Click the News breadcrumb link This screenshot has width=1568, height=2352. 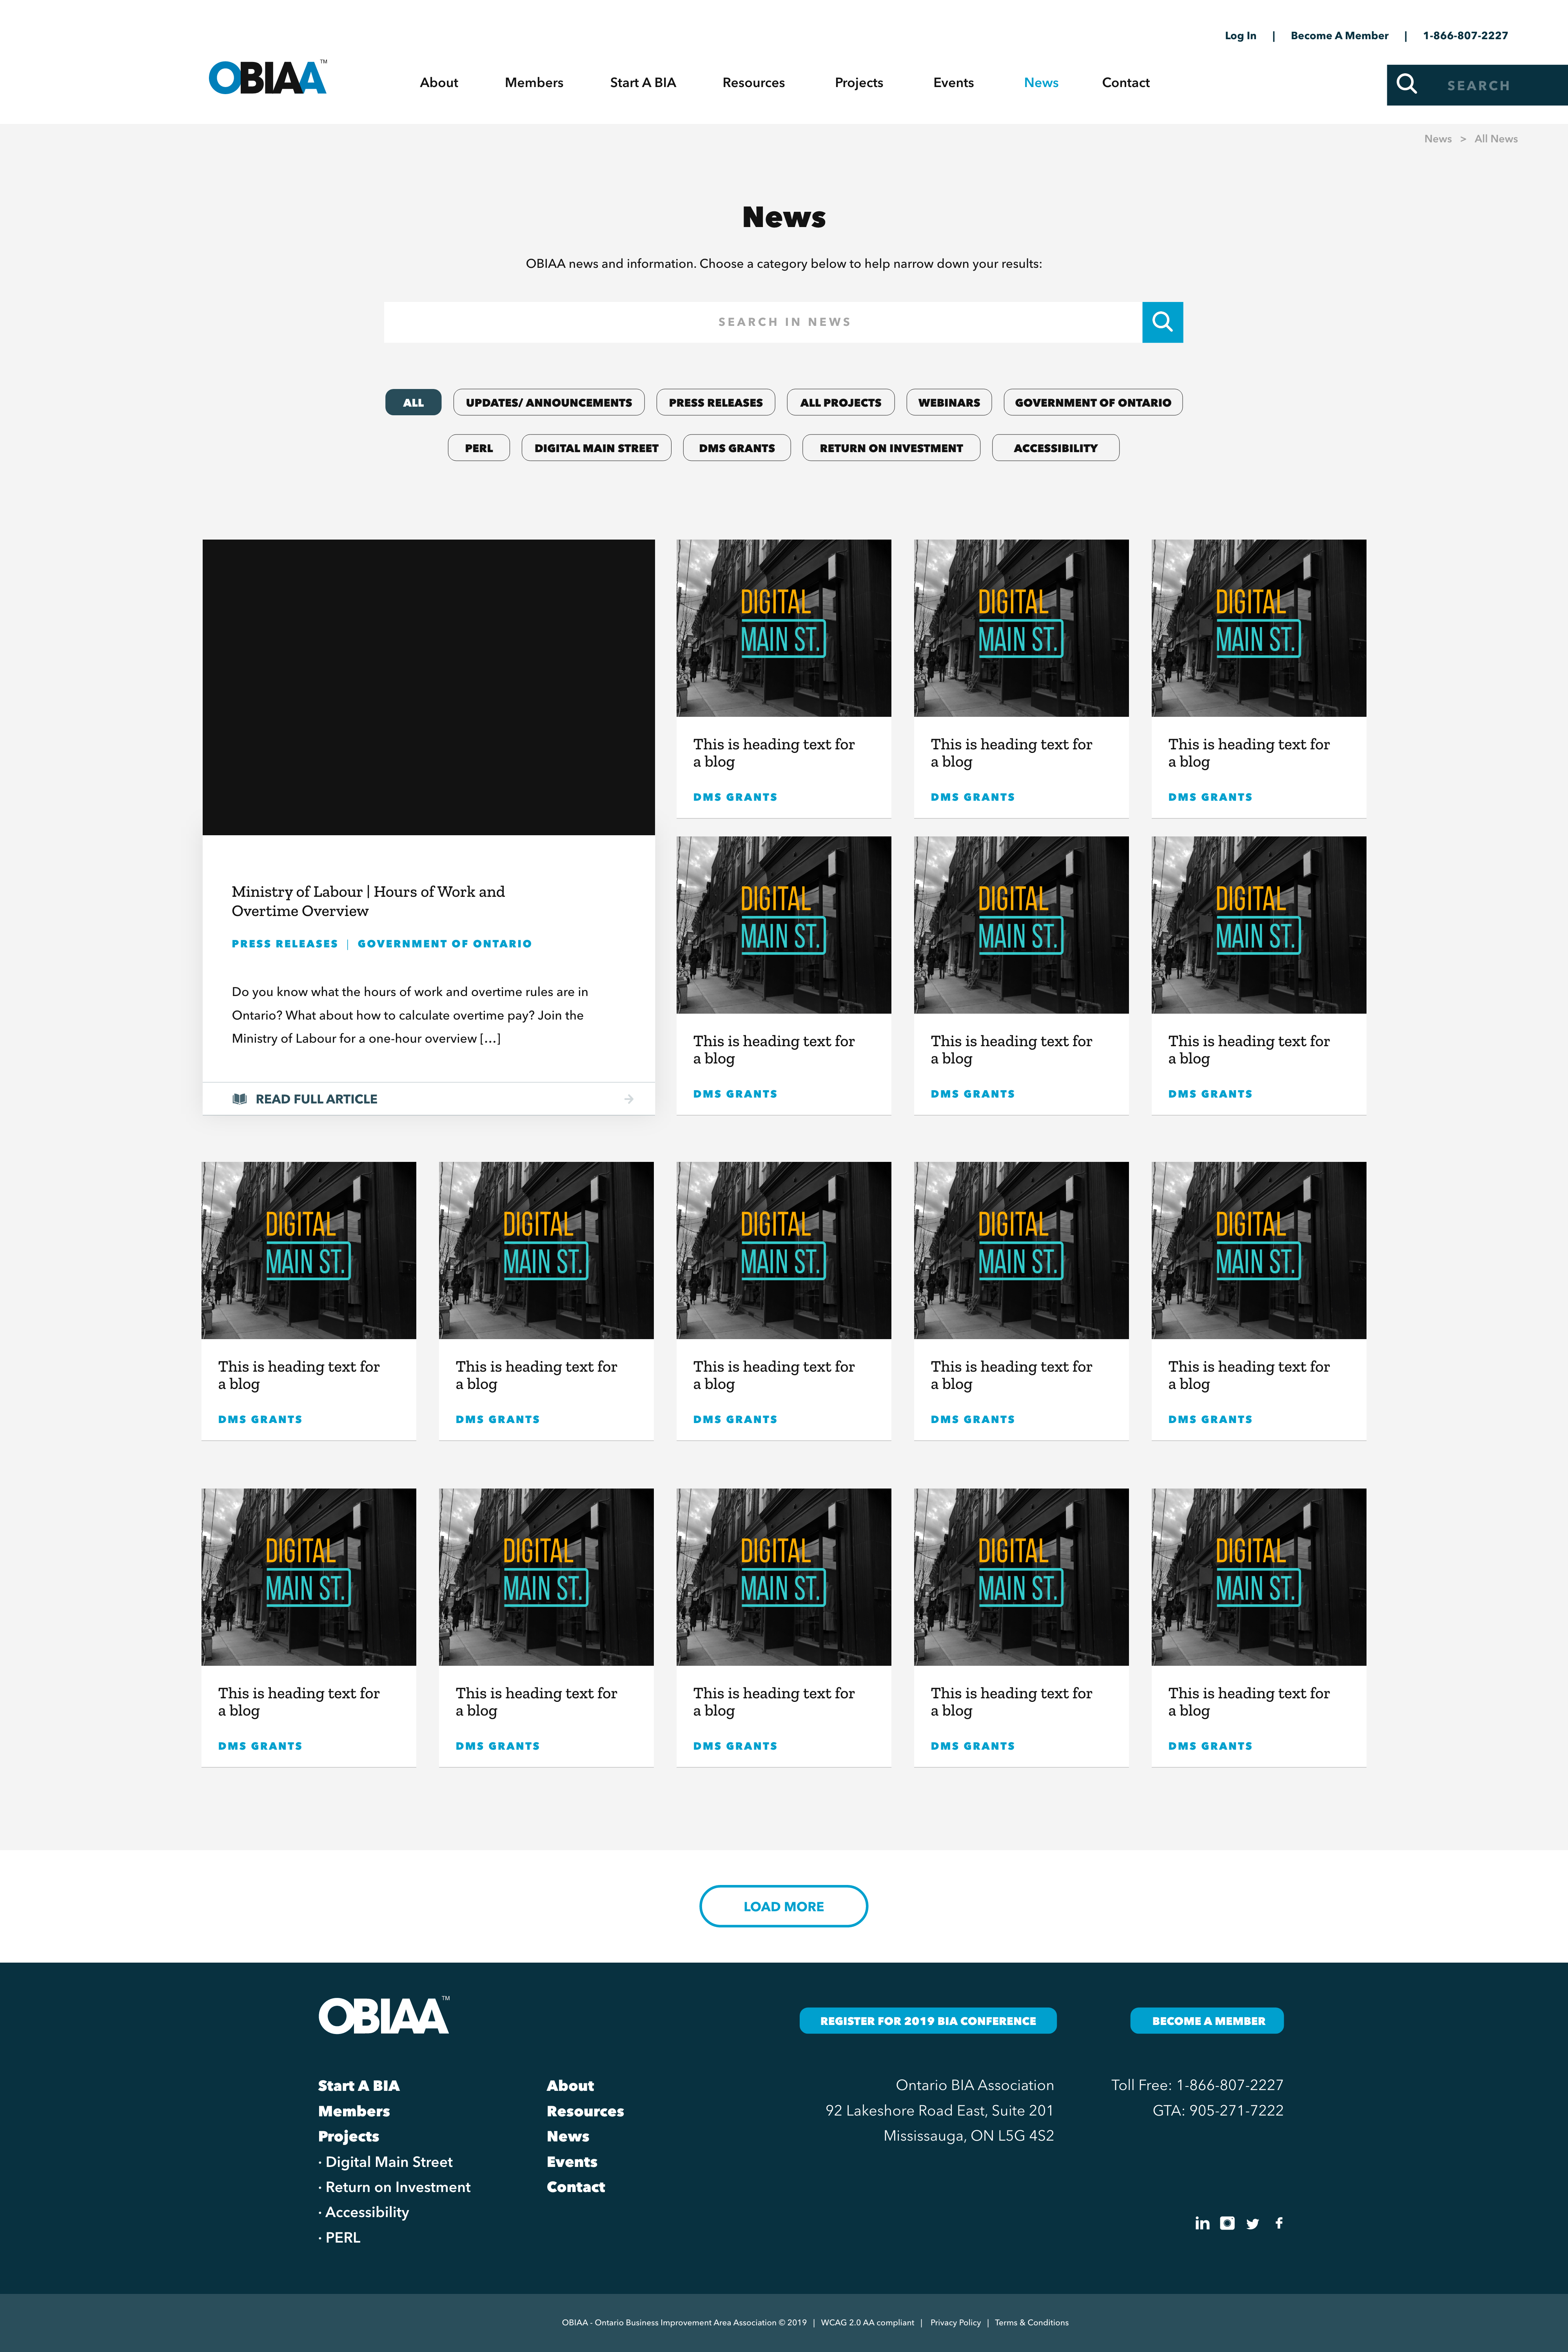[x=1437, y=139]
